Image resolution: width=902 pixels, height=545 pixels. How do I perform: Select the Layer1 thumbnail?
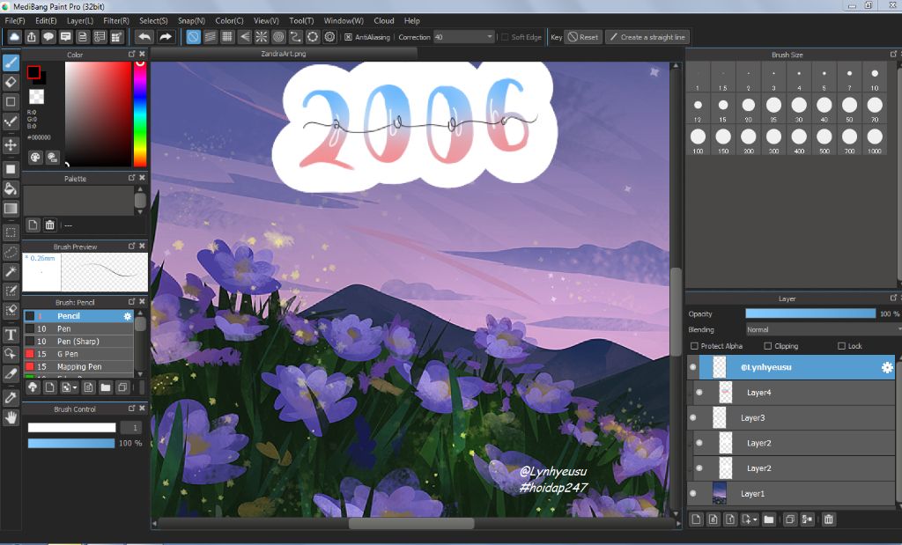tap(719, 493)
